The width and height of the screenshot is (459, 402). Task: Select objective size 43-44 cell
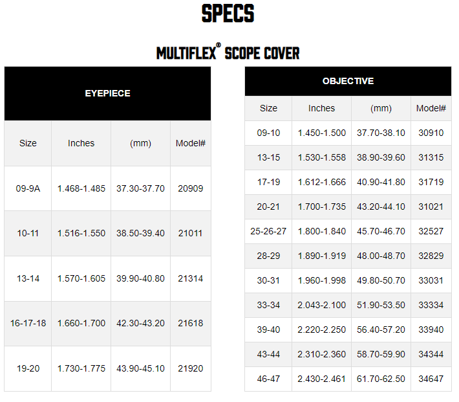(268, 354)
